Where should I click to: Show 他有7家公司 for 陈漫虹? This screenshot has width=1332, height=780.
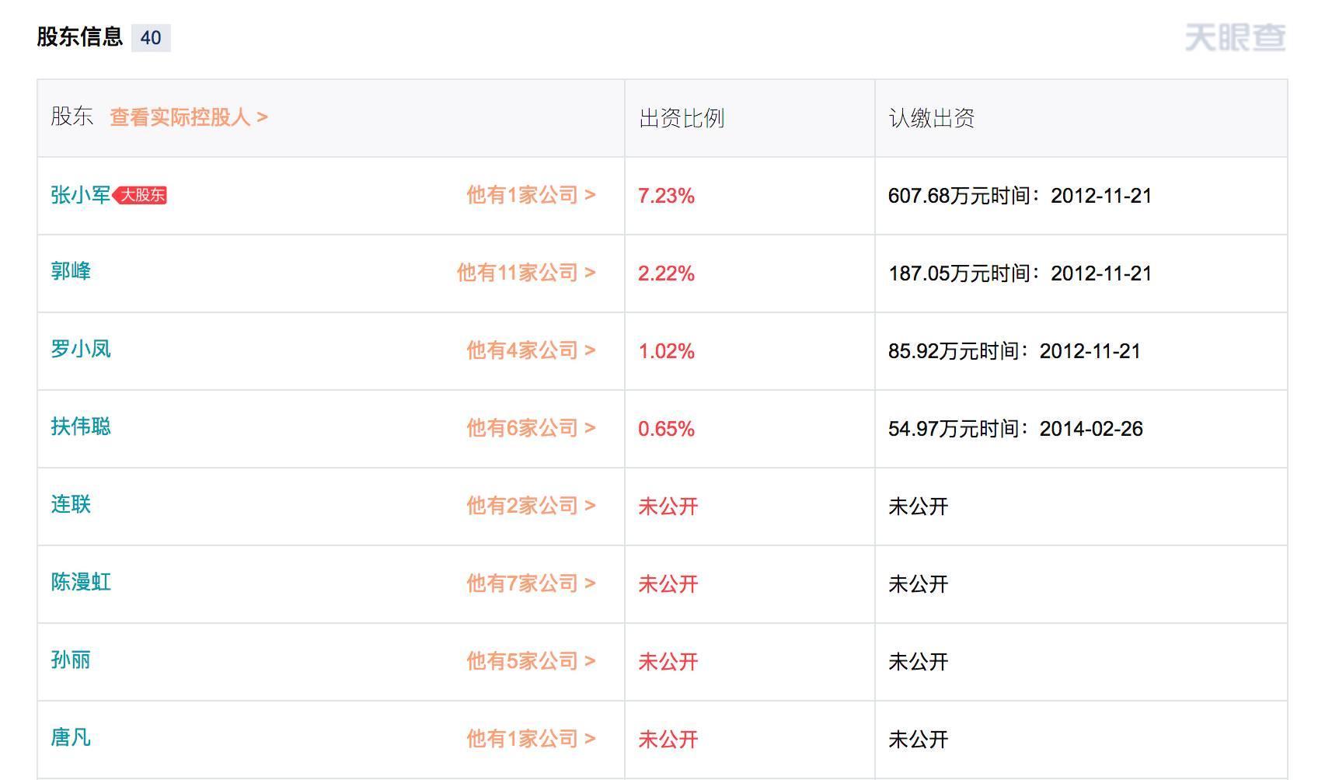pos(531,583)
